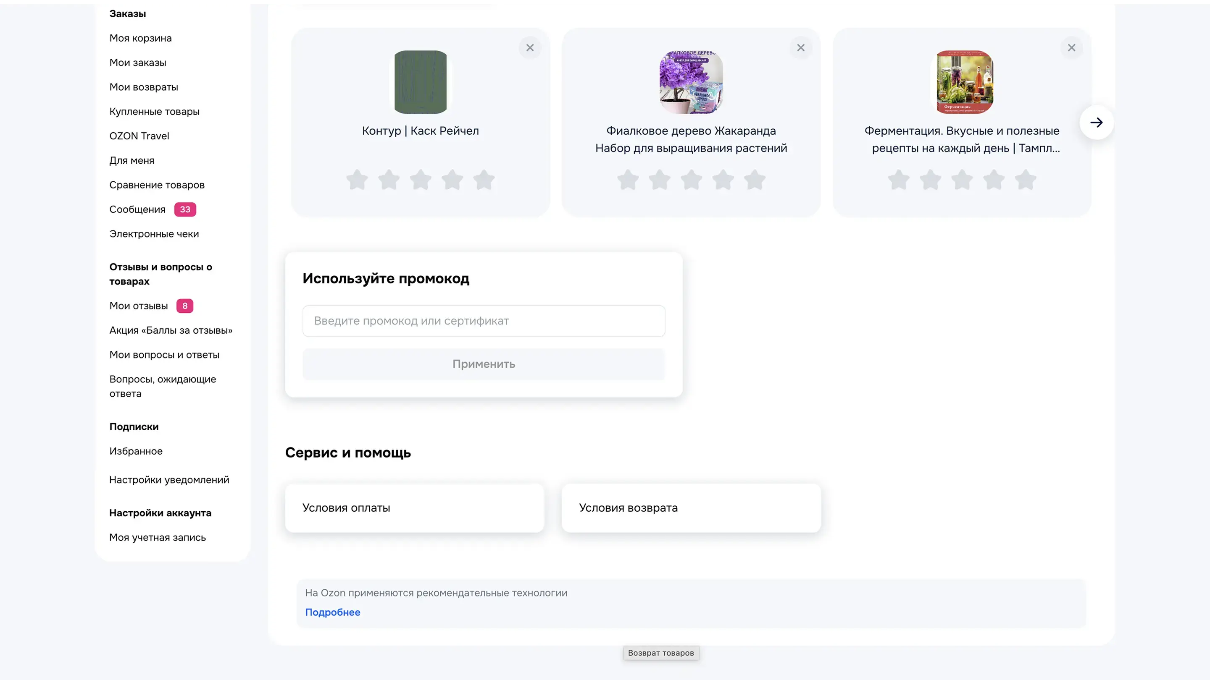Select Электронные чеки in sidebar
Viewport: 1210px width, 680px height.
pos(154,234)
